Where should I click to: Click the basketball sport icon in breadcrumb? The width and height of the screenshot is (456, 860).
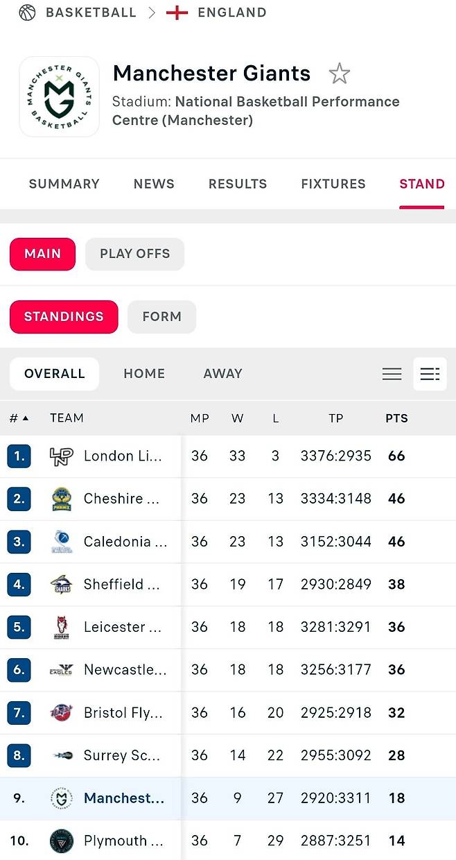tap(27, 12)
